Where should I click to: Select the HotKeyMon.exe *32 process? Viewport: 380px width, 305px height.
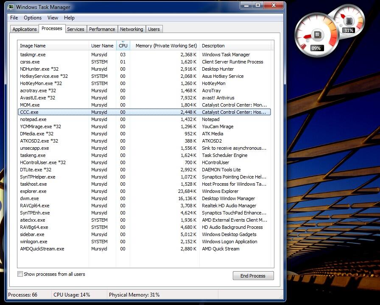pos(145,83)
